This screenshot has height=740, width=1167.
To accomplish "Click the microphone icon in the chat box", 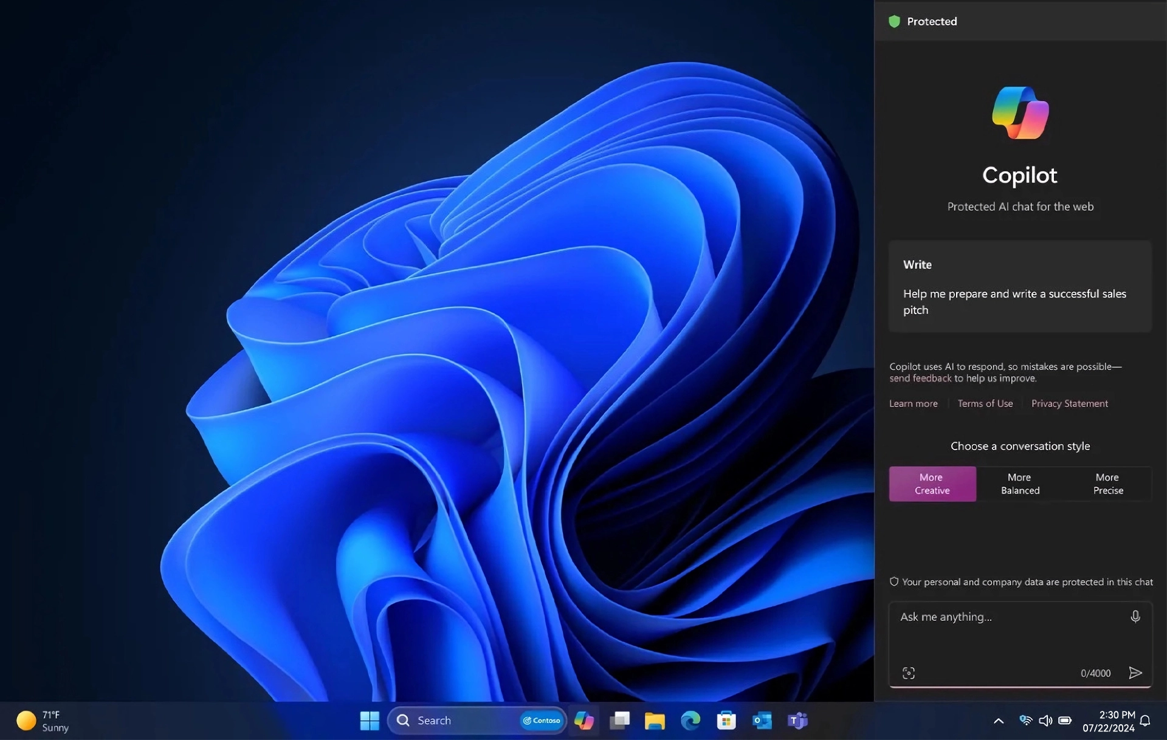I will tap(1135, 617).
